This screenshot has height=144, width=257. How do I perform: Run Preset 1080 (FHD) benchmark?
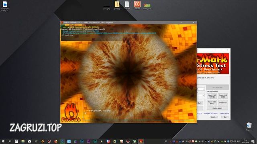212,103
